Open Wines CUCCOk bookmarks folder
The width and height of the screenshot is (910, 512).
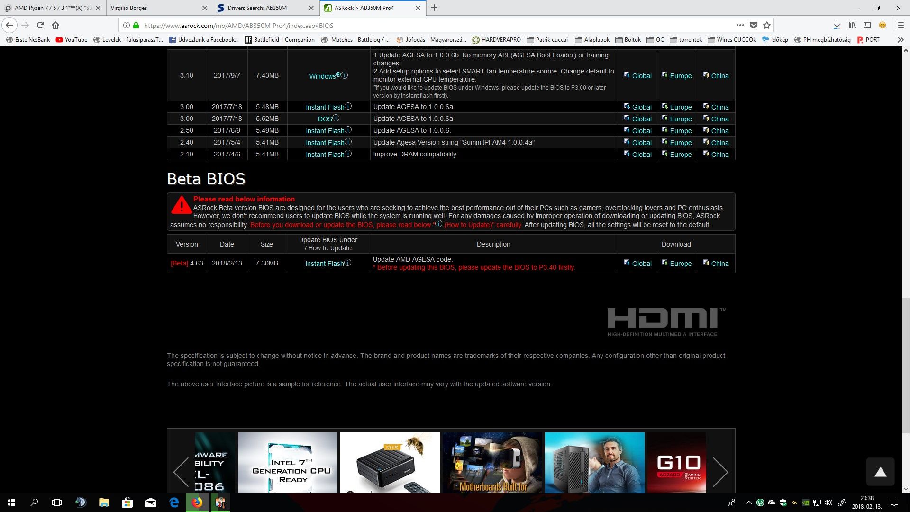click(x=732, y=40)
